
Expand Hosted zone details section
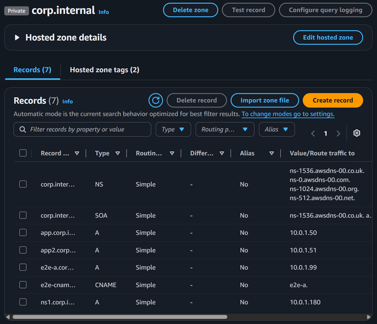(x=17, y=38)
